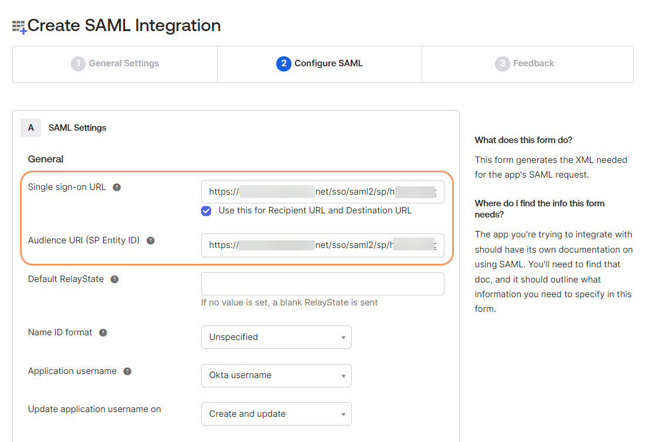
Task: Click Update application username on label
Action: point(94,409)
